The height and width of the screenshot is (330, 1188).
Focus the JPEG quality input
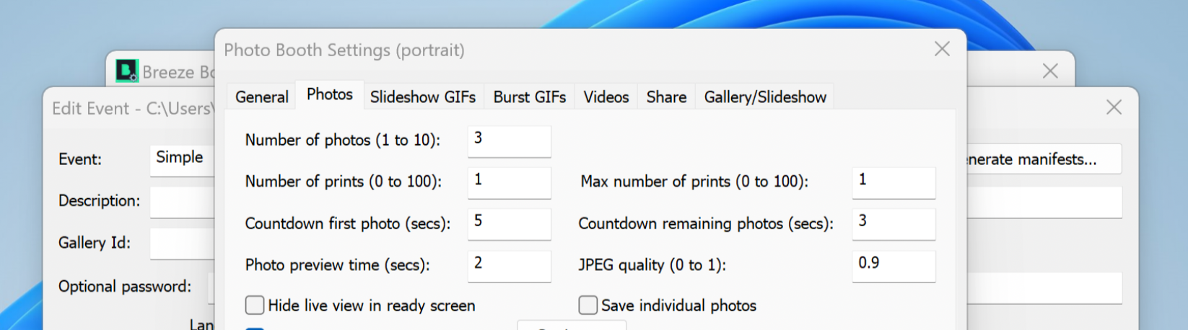(x=893, y=265)
